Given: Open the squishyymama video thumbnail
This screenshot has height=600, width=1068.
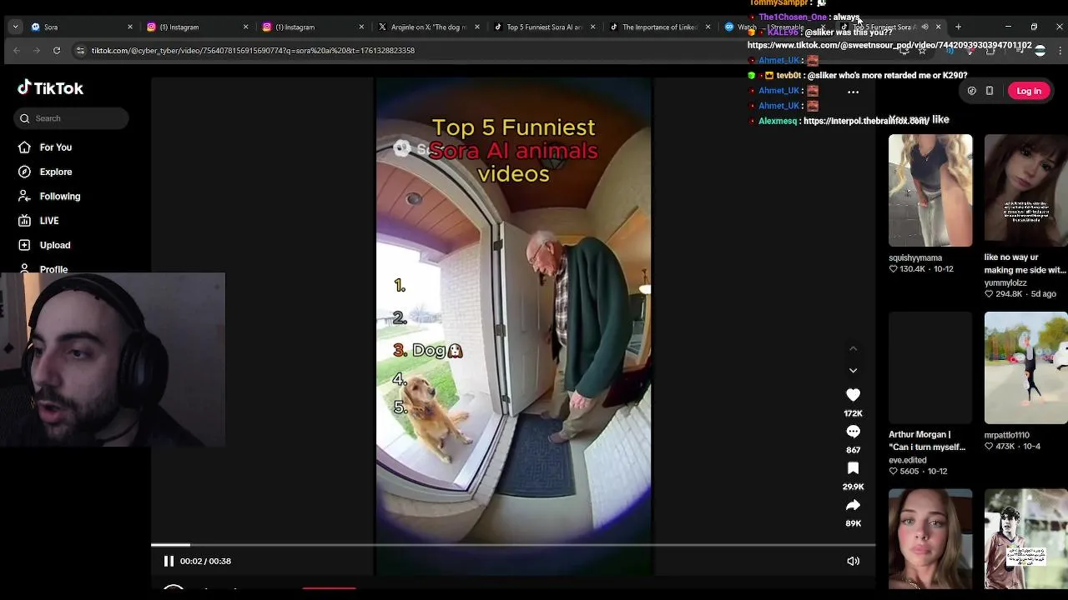Looking at the screenshot, I should click(x=930, y=191).
